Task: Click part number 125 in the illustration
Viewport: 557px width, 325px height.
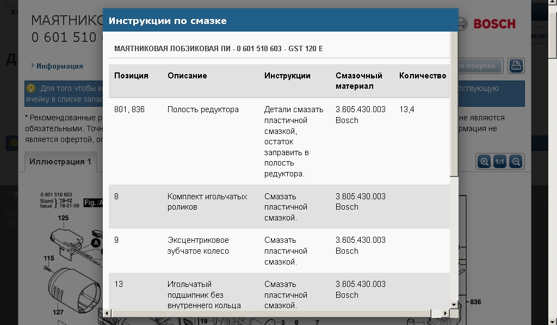Action: tap(63, 218)
